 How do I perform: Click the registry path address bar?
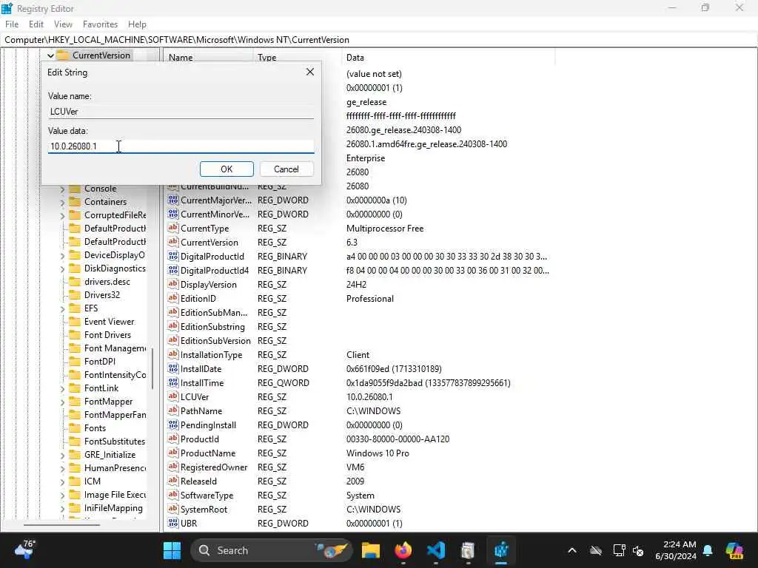379,40
